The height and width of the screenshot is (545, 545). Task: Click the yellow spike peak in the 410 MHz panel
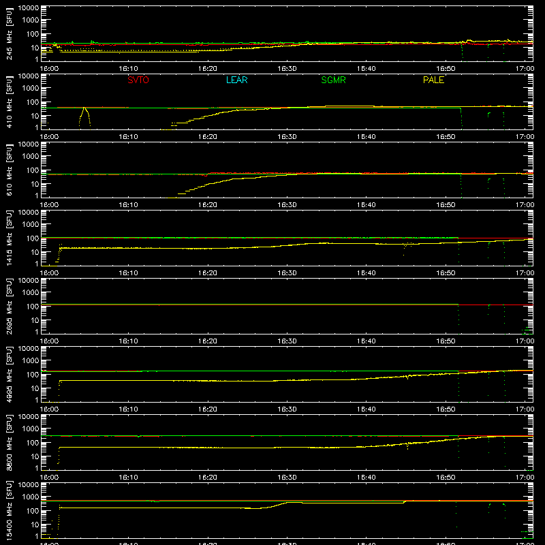84,108
